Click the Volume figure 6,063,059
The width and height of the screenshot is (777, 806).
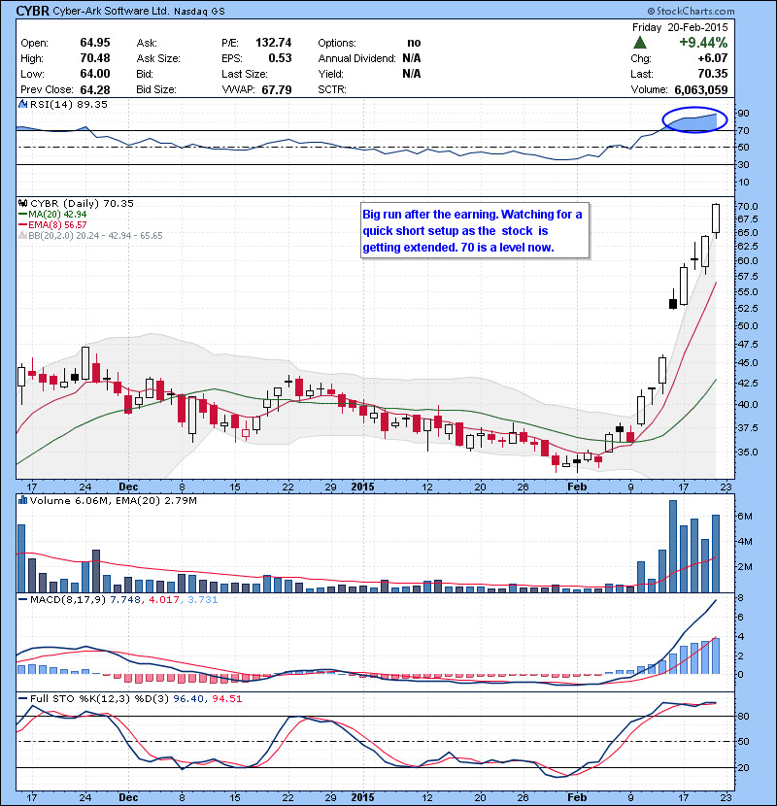click(701, 90)
